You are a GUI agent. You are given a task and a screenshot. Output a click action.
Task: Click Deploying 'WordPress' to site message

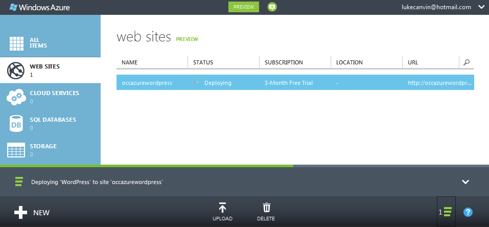[x=97, y=182]
